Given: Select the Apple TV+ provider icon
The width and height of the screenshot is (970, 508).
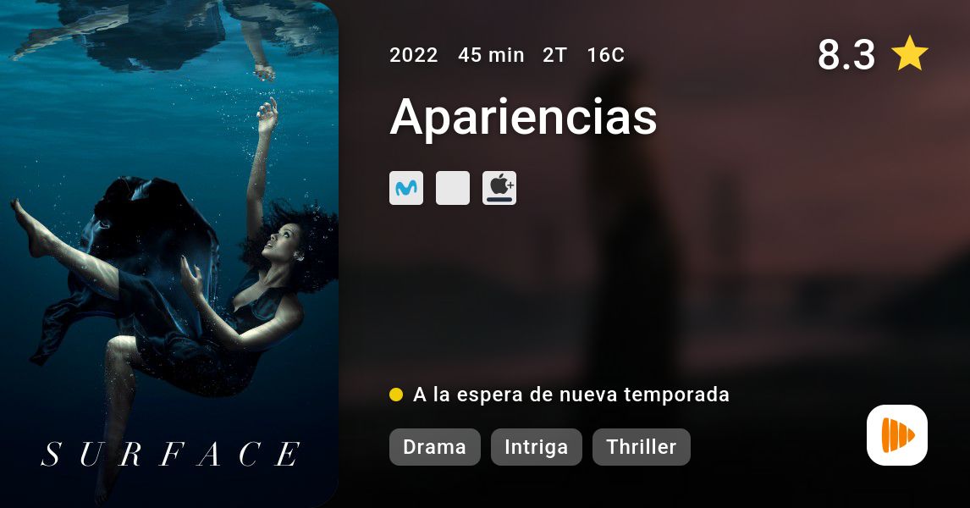Looking at the screenshot, I should (x=499, y=188).
